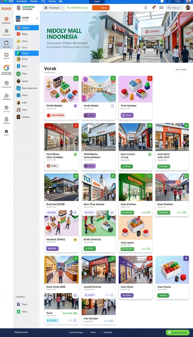Click green badge icon on Finda MasleA card
This screenshot has width=193, height=337.
76,78
